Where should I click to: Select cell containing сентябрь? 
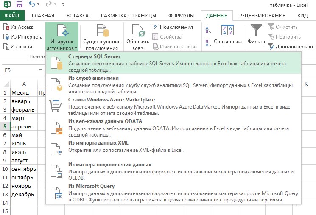pos(24,169)
